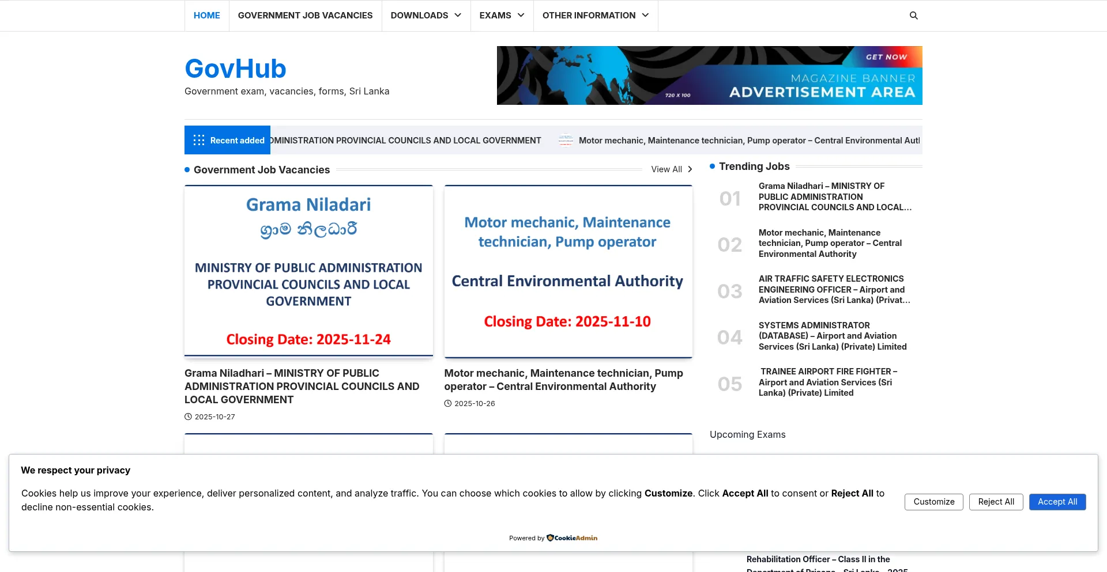Click the View All chevron arrow
Image resolution: width=1107 pixels, height=572 pixels.
(690, 169)
